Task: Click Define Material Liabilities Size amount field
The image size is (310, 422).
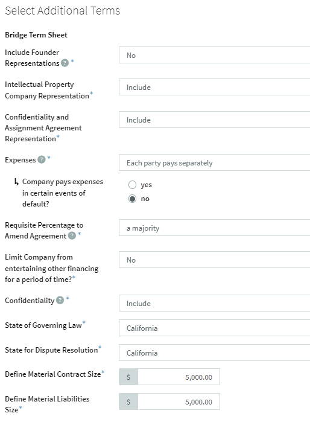Action: tap(179, 401)
